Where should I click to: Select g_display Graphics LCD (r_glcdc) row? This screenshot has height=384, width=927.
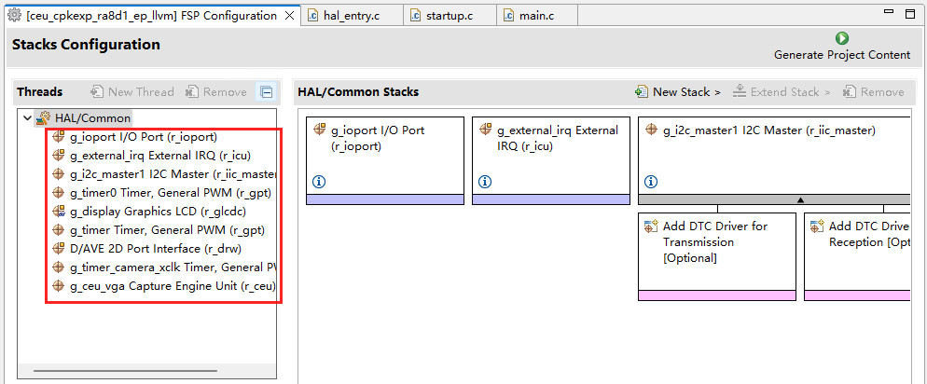pyautogui.click(x=149, y=211)
